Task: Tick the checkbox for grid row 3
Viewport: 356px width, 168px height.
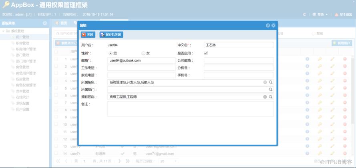Action: click(56, 74)
